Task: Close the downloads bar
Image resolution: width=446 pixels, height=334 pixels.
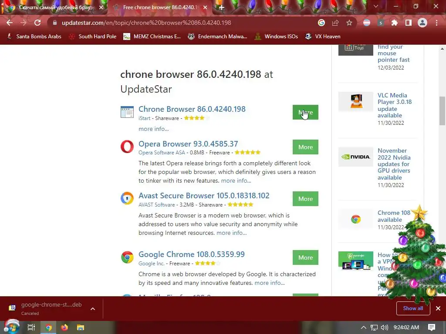Action: coord(438,308)
